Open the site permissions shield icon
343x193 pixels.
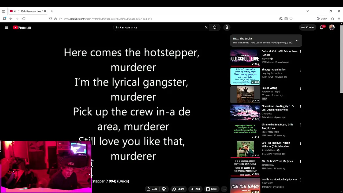click(x=50, y=19)
